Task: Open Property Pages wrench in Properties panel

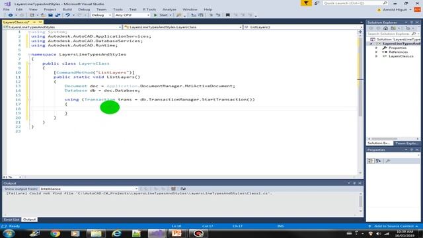Action: click(x=388, y=161)
